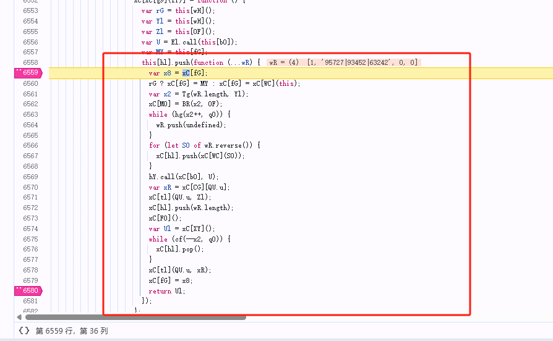Click the inline wR value hint
553x341 pixels.
pyautogui.click(x=343, y=63)
